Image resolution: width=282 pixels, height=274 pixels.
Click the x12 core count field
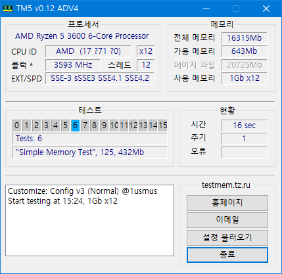tap(146, 51)
